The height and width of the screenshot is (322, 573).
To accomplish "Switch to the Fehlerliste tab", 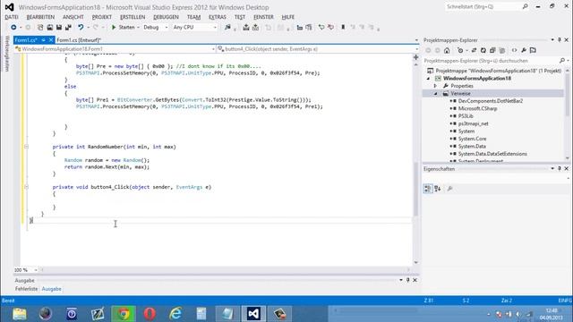I will click(x=26, y=289).
